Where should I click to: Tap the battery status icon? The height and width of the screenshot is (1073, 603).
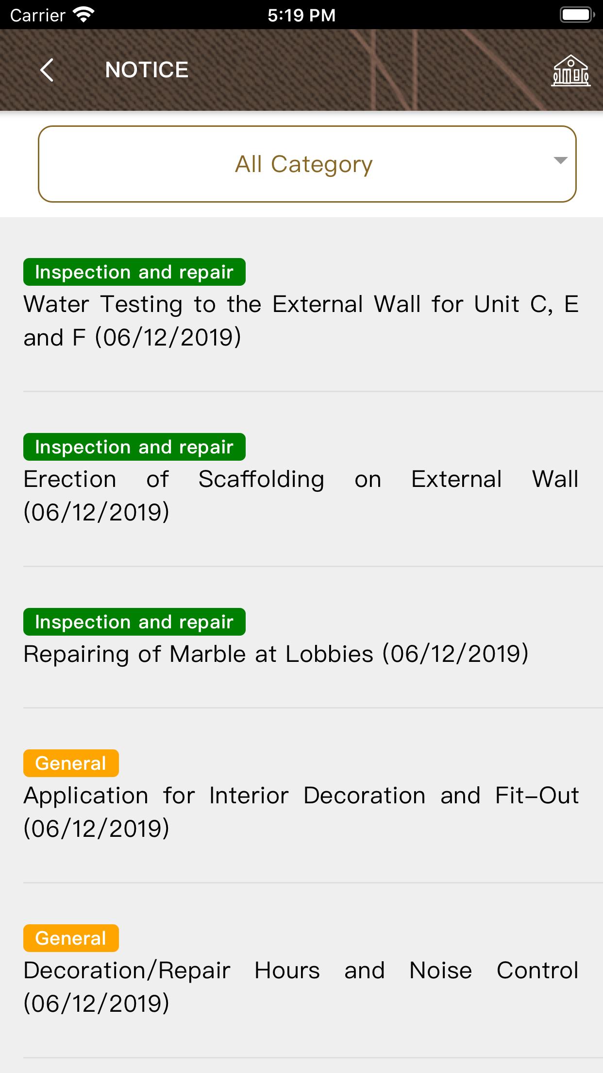point(577,15)
